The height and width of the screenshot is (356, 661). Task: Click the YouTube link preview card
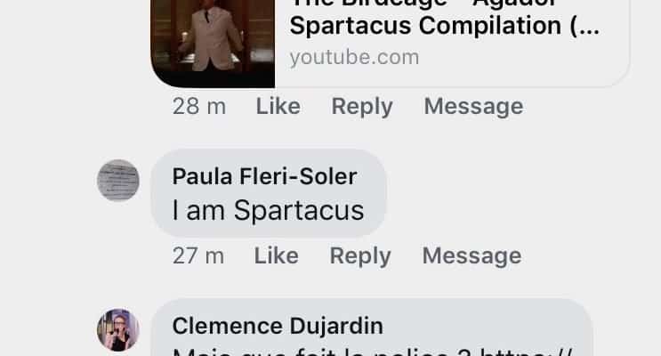[x=390, y=44]
